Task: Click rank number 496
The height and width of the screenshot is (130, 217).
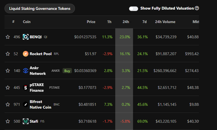Action: (17, 37)
